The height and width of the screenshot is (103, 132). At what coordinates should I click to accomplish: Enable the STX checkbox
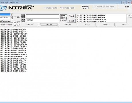(x=15, y=17)
